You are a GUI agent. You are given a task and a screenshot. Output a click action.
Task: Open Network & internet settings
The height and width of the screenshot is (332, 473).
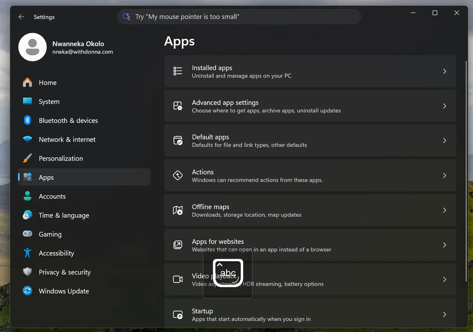(x=84, y=139)
